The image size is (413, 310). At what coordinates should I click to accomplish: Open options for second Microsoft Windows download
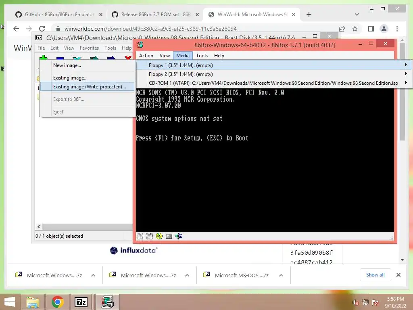[187, 275]
